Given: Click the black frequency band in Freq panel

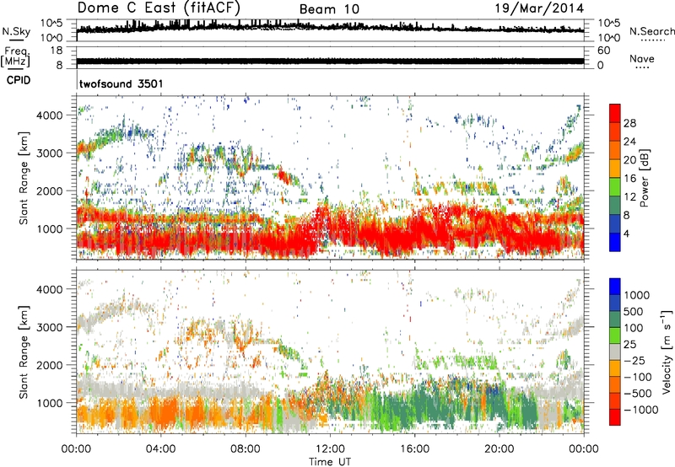Looking at the screenshot, I should click(x=330, y=61).
